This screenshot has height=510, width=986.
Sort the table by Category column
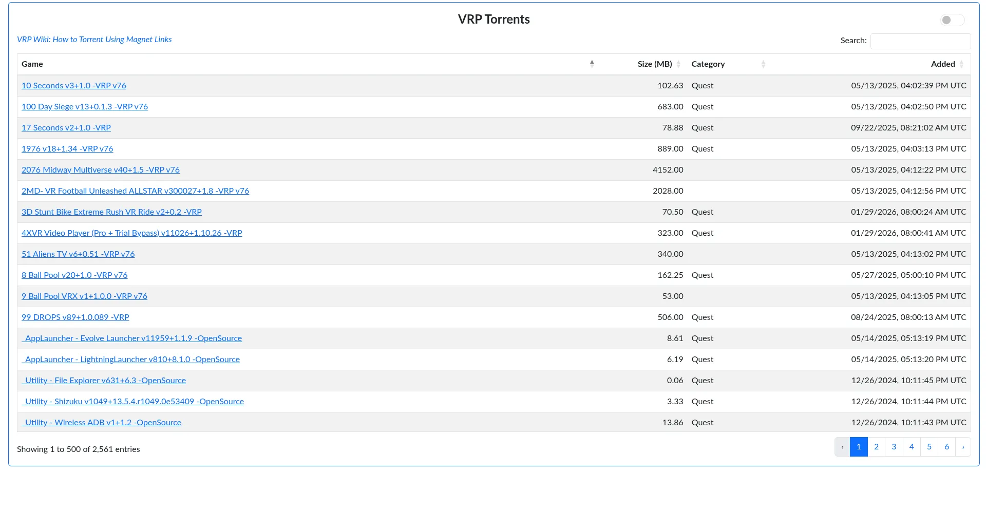coord(729,64)
